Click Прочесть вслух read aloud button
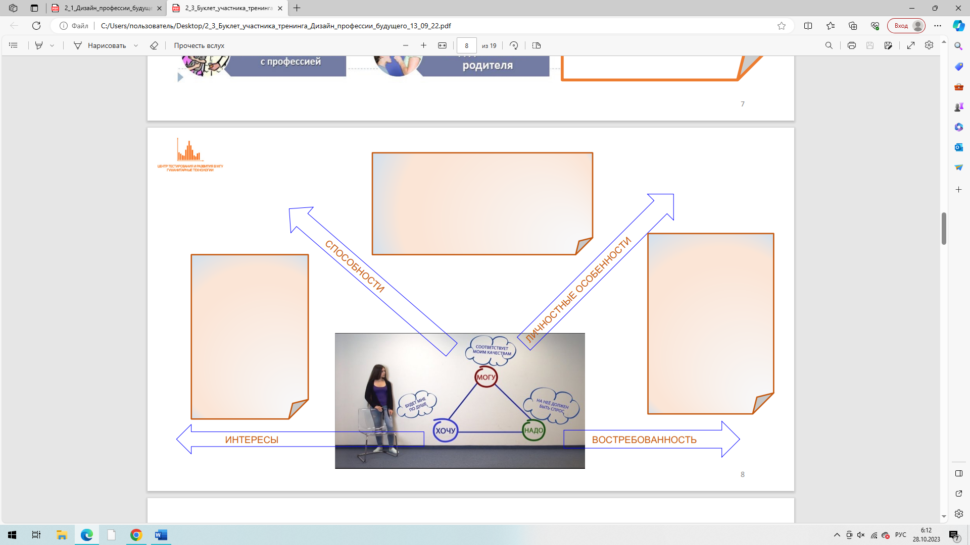The width and height of the screenshot is (970, 545). (x=199, y=45)
